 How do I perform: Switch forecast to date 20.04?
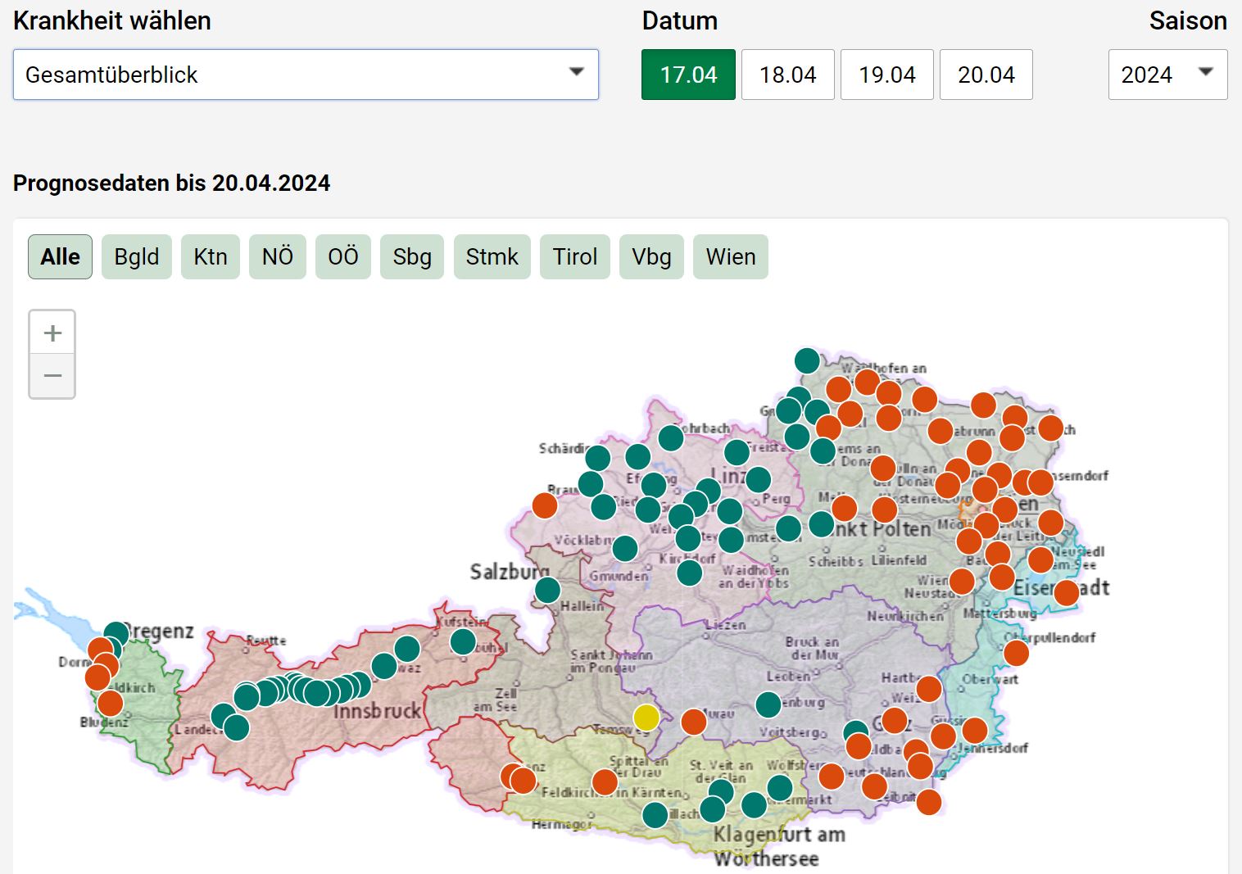click(x=986, y=75)
